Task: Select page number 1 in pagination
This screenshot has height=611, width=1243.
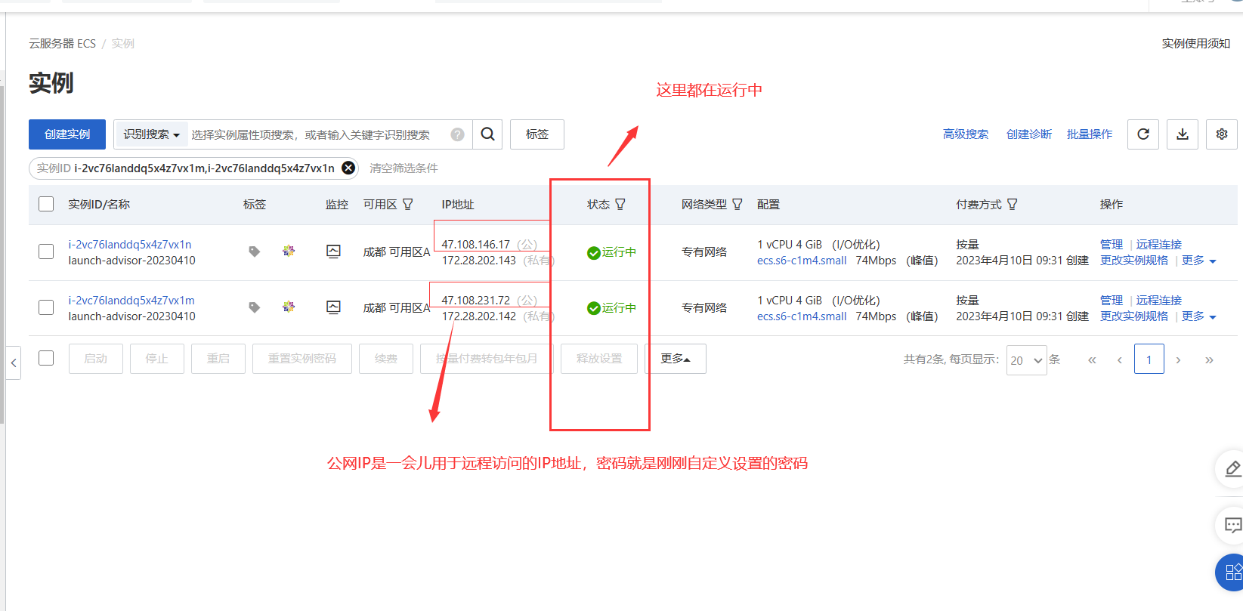Action: (1149, 360)
